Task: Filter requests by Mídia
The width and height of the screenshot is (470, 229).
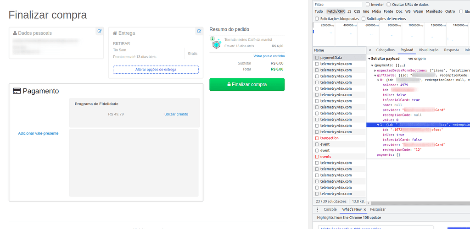Action: pyautogui.click(x=376, y=11)
